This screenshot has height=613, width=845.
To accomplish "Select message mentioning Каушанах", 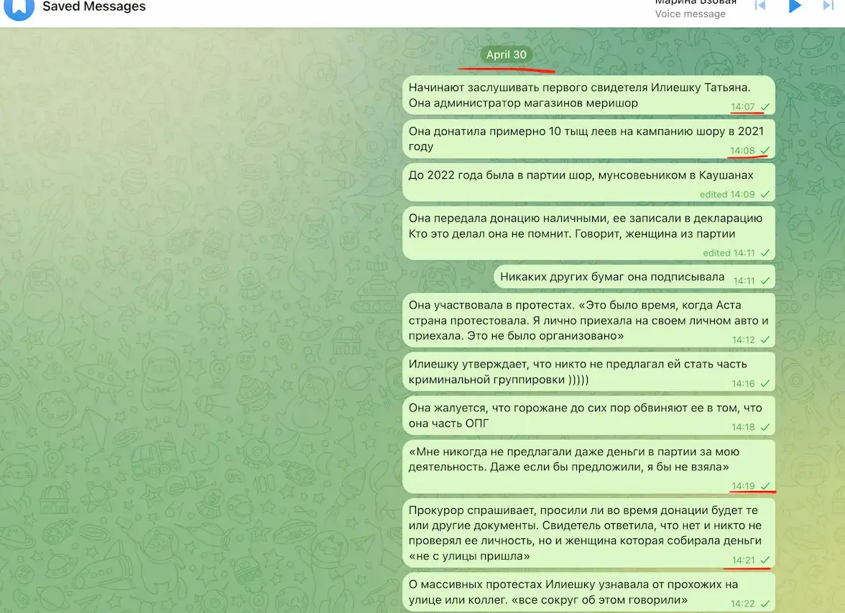I will [588, 182].
